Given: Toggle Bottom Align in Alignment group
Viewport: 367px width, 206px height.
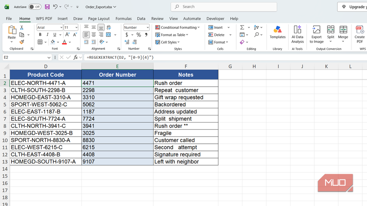Looking at the screenshot, I should pos(101,28).
